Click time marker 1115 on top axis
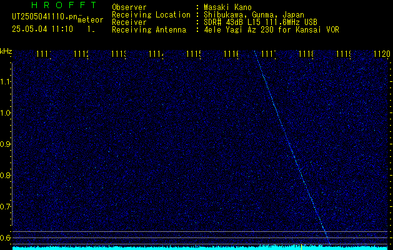393x250 pixels. [x=194, y=54]
